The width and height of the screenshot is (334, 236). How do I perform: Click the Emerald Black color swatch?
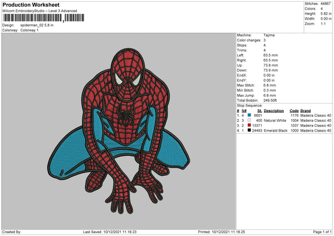(x=249, y=130)
